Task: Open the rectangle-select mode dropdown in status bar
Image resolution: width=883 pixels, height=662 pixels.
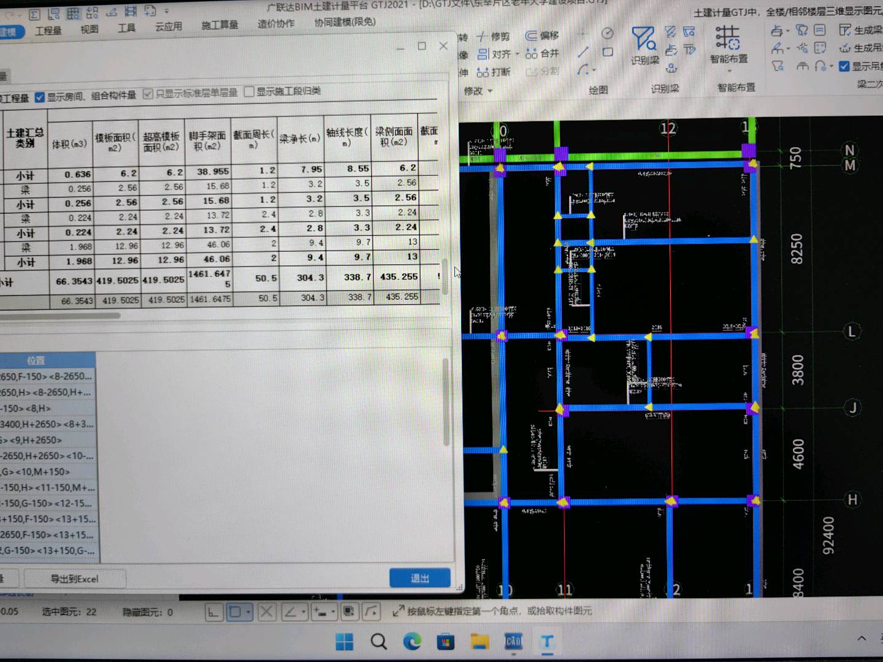Action: pos(248,612)
